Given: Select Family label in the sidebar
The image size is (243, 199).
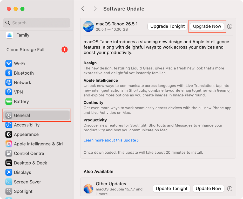Looking at the screenshot, I should pyautogui.click(x=23, y=35).
